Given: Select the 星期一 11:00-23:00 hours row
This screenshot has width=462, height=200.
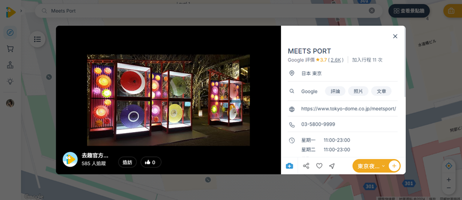Looking at the screenshot, I should point(326,140).
